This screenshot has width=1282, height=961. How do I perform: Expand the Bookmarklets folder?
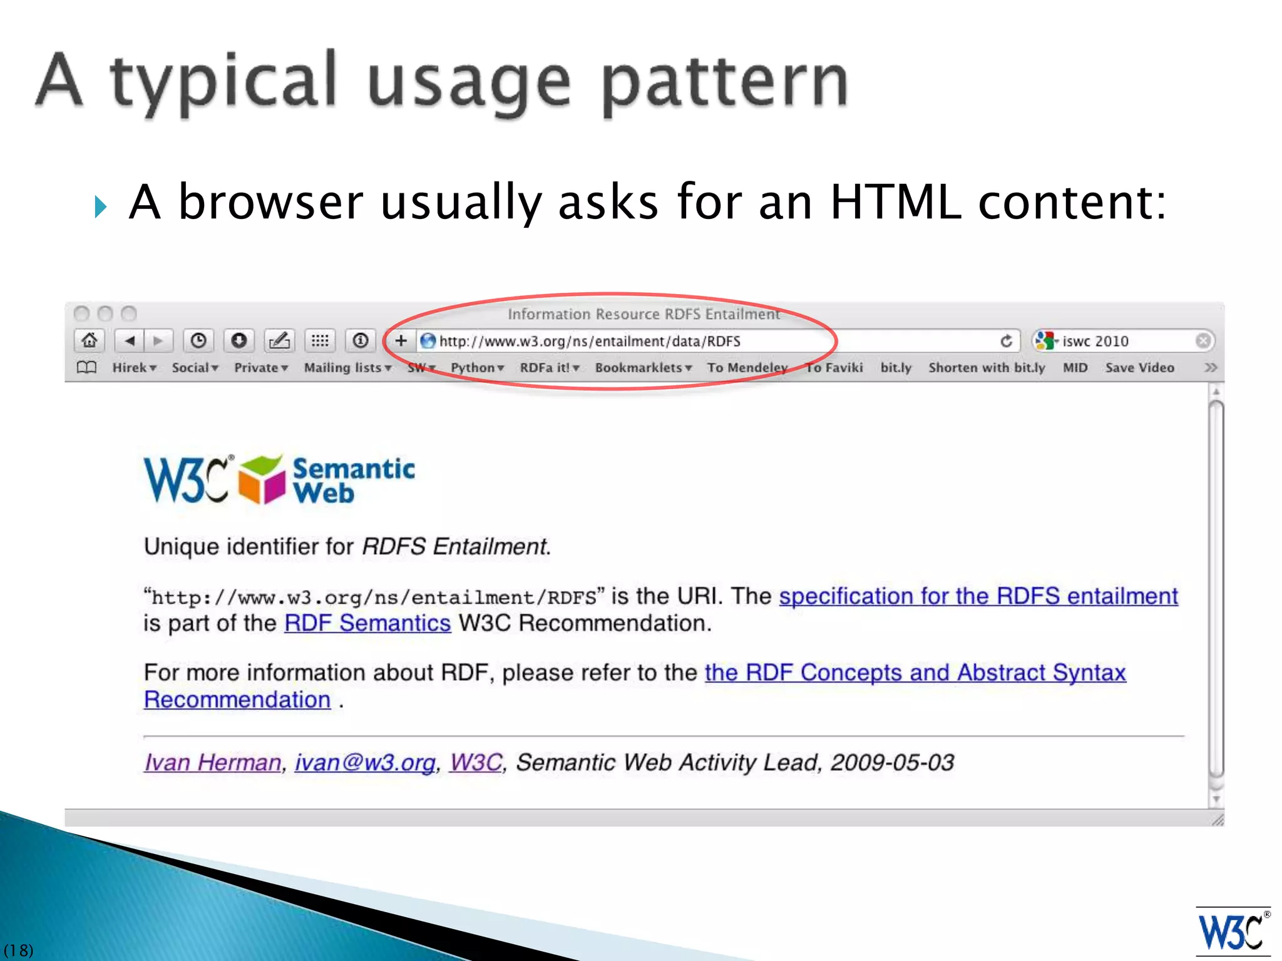click(x=643, y=367)
